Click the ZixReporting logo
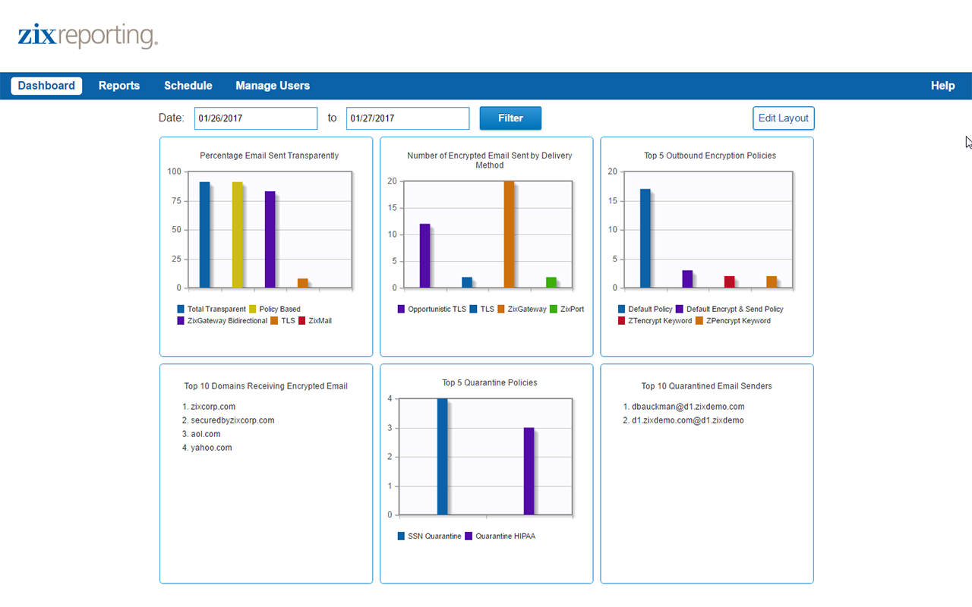The image size is (972, 607). [x=87, y=36]
